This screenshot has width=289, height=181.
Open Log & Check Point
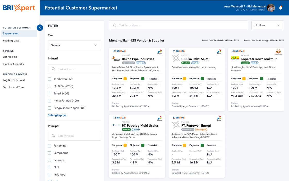(x=14, y=80)
